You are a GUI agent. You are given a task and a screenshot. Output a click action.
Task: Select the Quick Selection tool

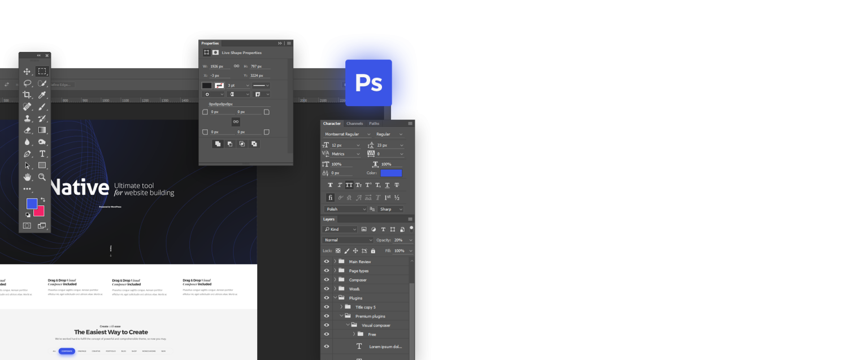42,83
